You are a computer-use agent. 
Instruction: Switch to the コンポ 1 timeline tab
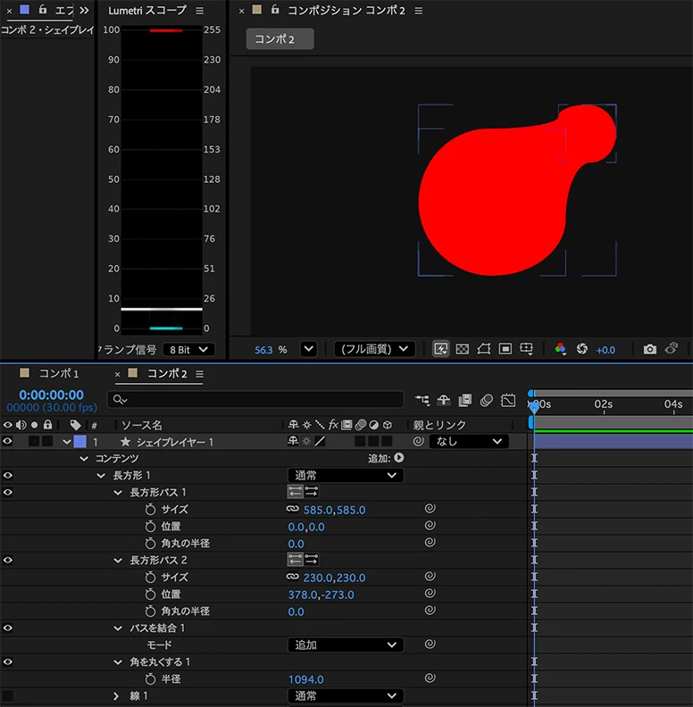pyautogui.click(x=59, y=374)
